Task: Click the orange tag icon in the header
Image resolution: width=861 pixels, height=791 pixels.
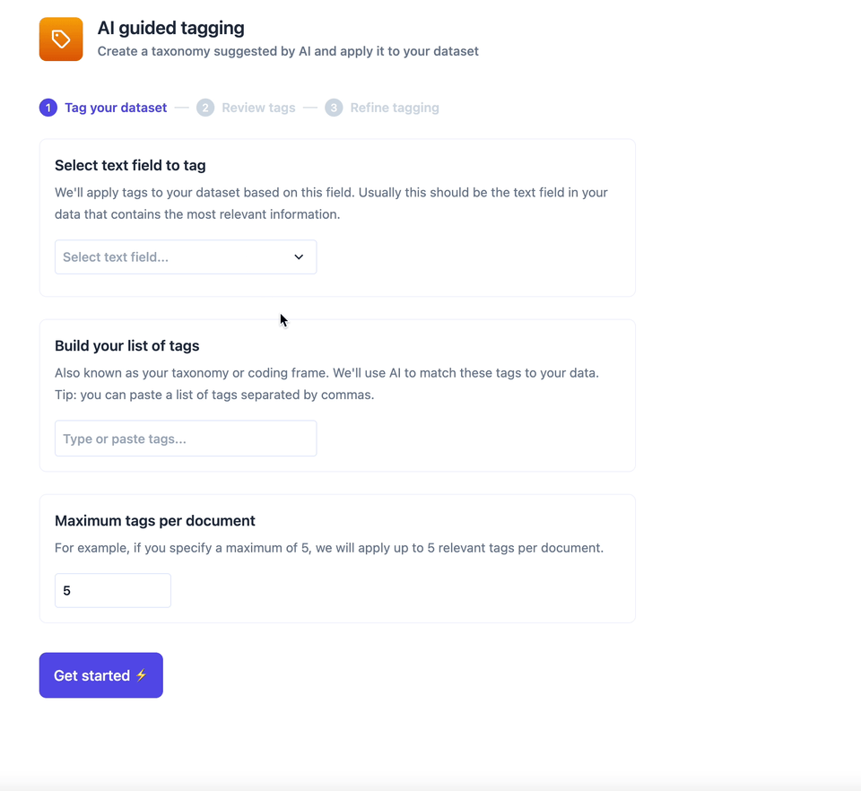Action: [60, 39]
